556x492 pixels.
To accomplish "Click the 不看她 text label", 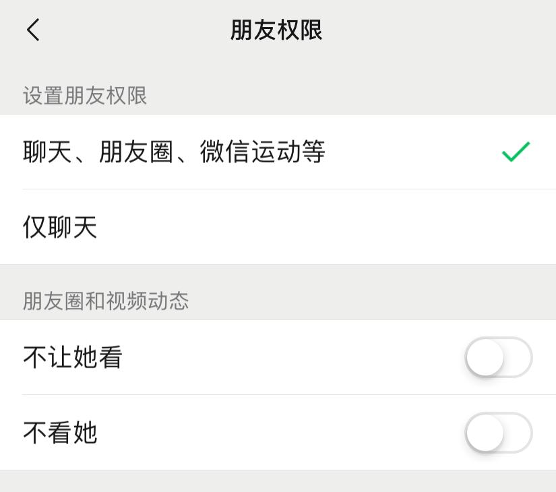I will [x=60, y=433].
